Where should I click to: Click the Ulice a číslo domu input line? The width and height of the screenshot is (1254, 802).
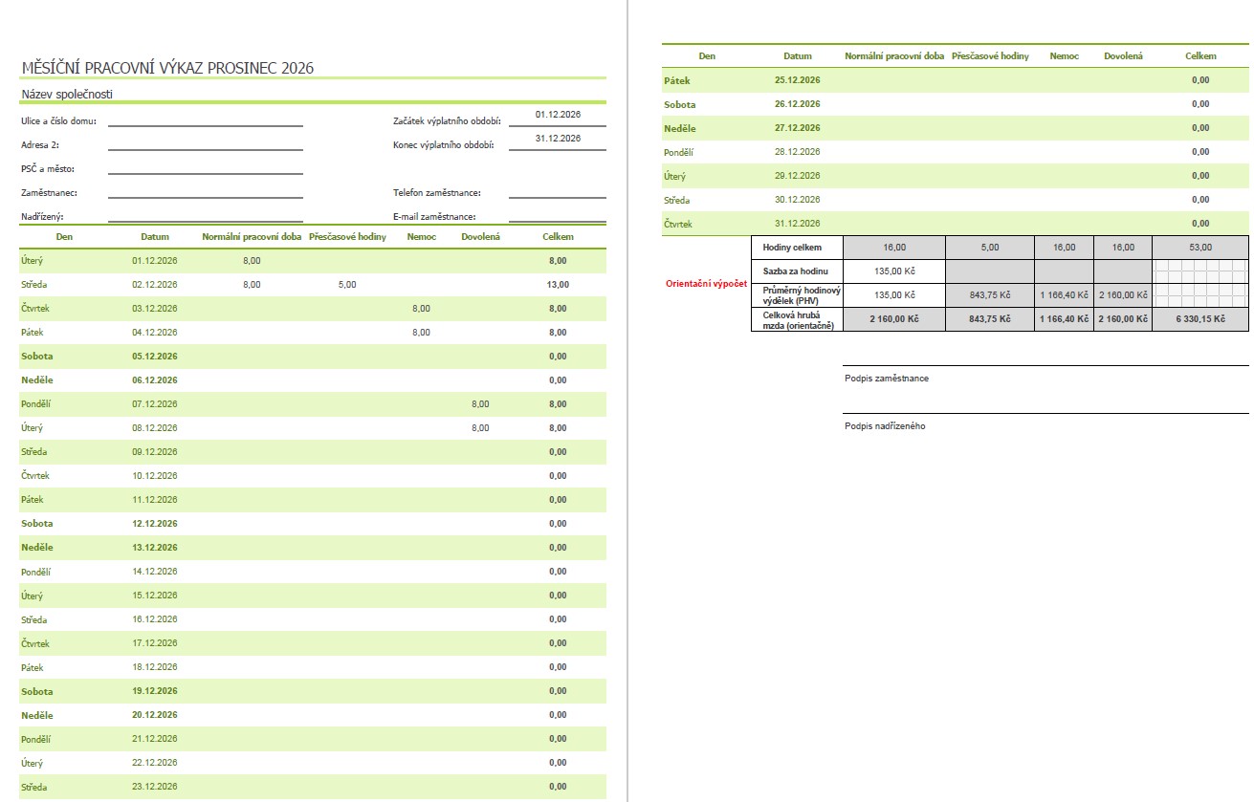205,120
